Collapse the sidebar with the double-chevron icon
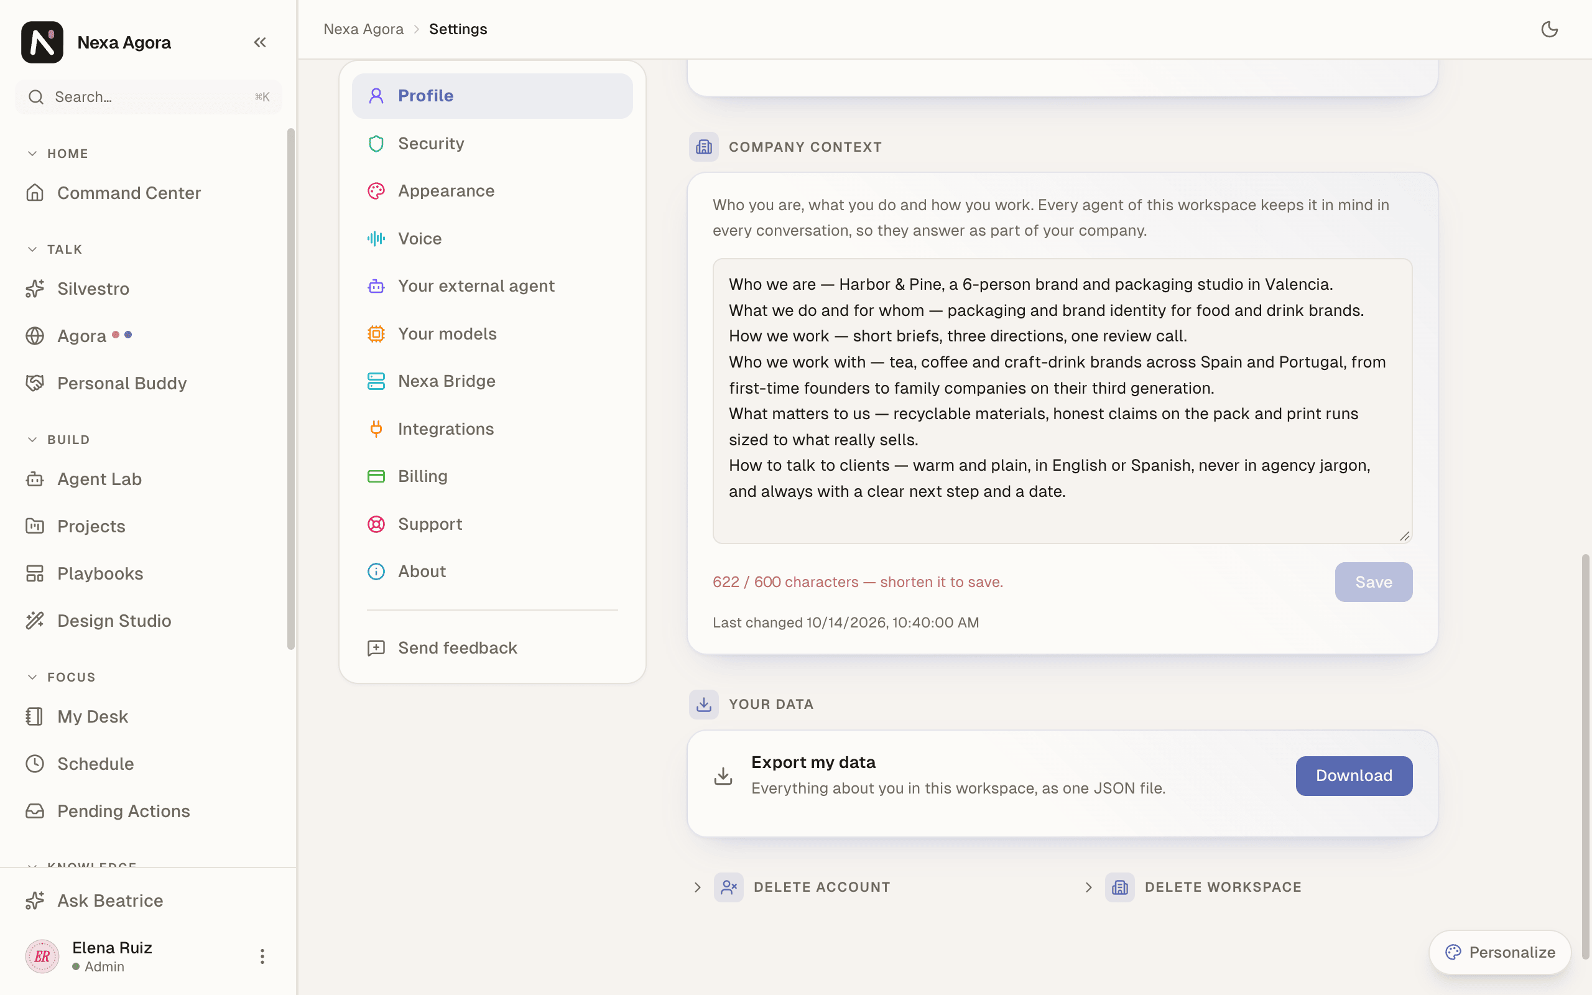The image size is (1592, 995). coord(260,43)
